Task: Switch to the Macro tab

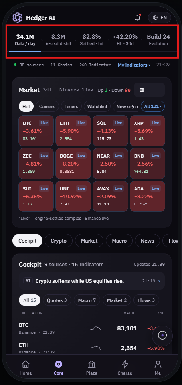Action: 119,241
